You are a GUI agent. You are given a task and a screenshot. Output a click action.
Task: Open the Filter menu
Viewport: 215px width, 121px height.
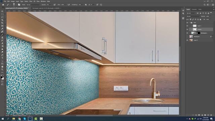tap(31, 1)
